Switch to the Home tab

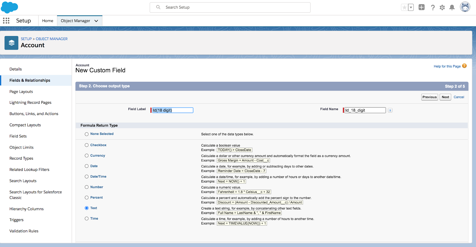point(48,21)
